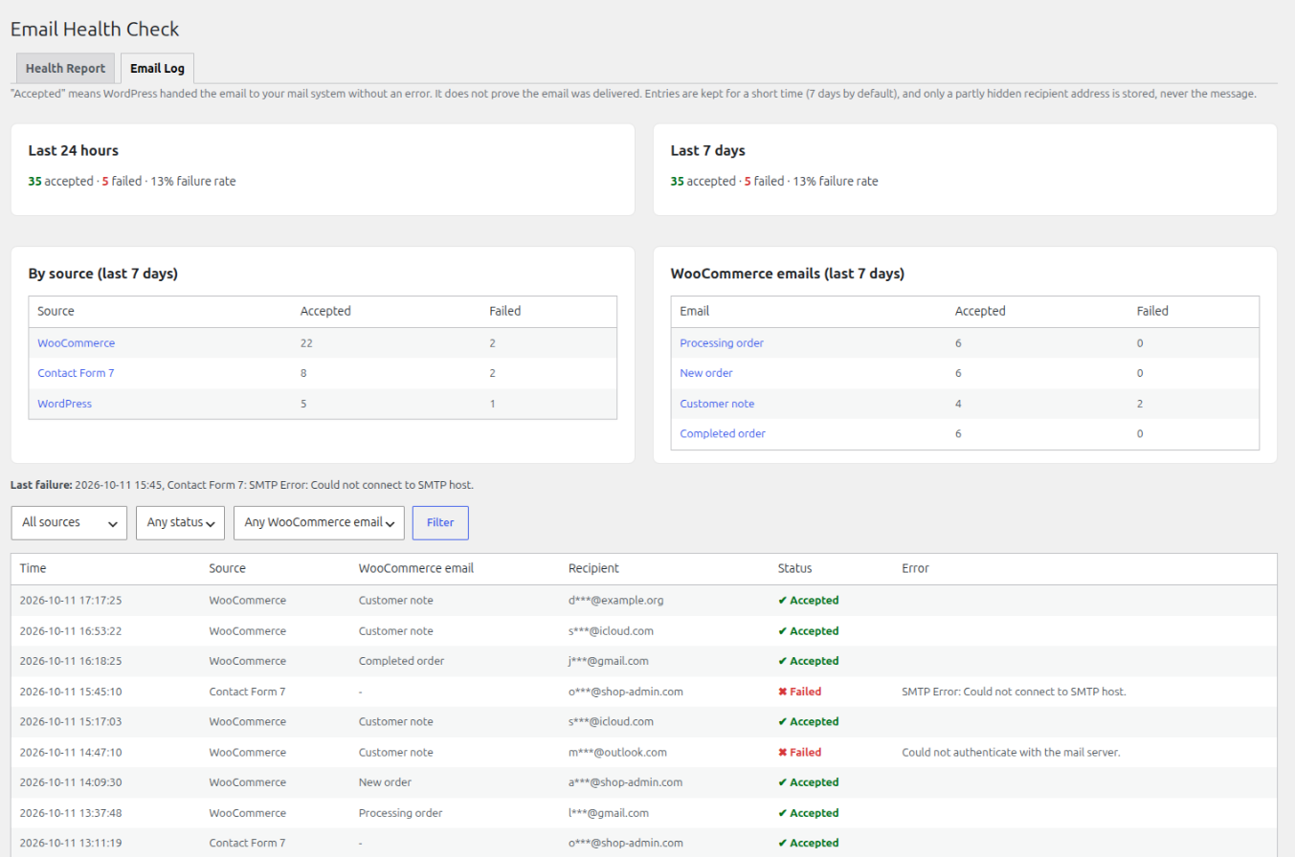
Task: Open the WooCommerce source link
Action: pos(77,343)
